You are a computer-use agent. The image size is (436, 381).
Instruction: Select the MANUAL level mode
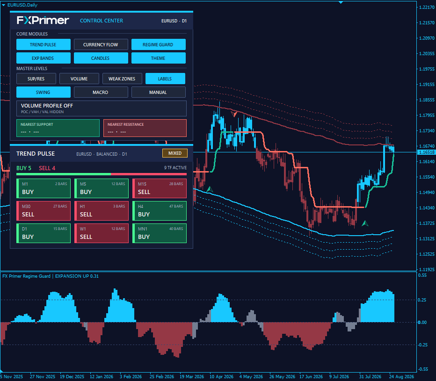[159, 92]
